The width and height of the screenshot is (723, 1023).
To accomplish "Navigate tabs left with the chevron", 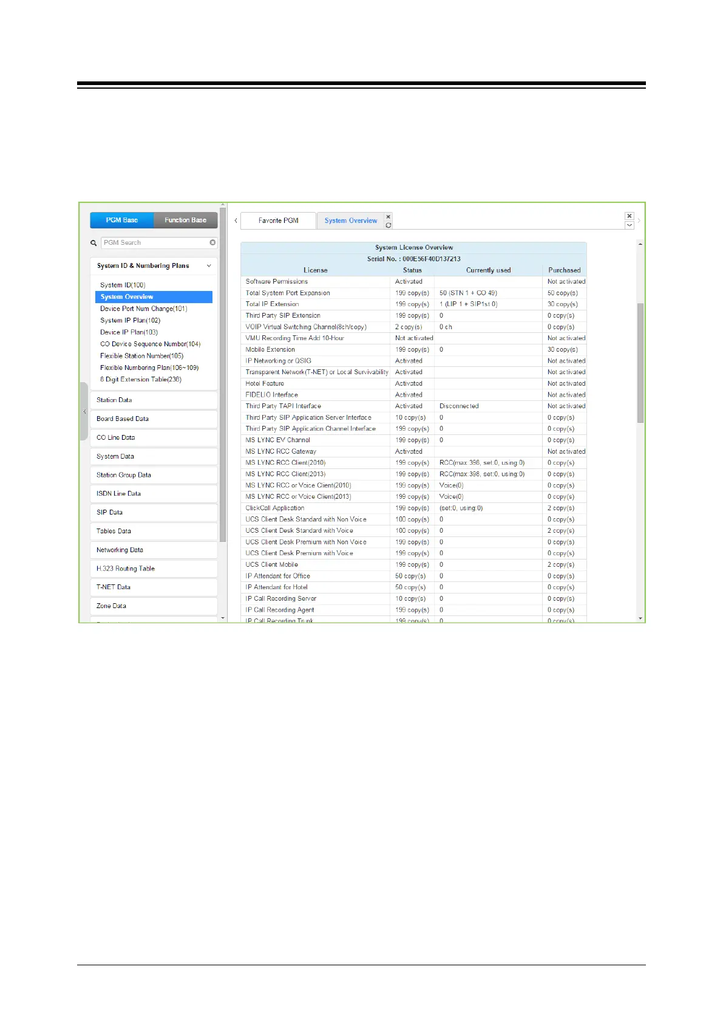I will [x=236, y=221].
